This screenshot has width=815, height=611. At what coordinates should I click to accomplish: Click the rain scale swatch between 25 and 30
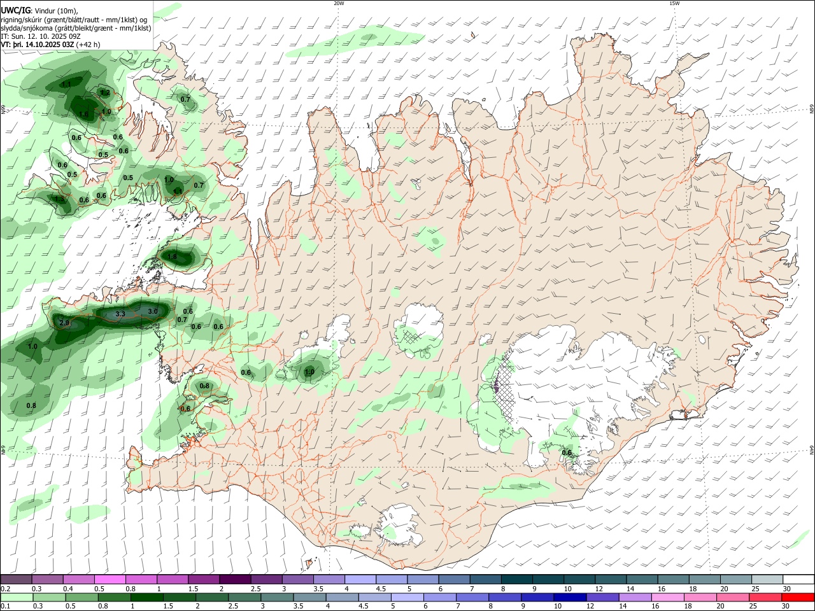(766, 598)
